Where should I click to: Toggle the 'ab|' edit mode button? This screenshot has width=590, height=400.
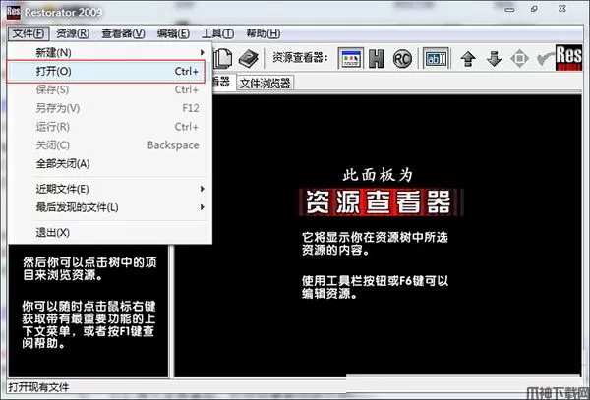[436, 58]
